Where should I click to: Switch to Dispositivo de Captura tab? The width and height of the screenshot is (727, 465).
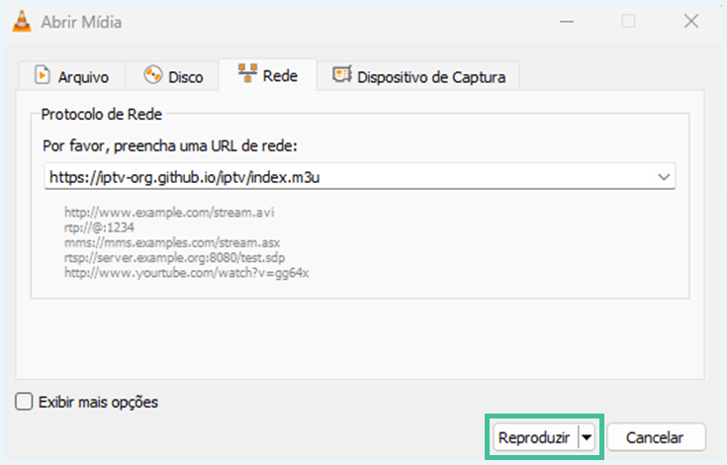(x=418, y=75)
